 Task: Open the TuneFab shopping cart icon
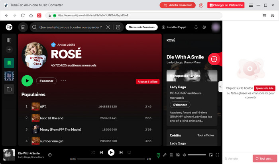pos(264,16)
